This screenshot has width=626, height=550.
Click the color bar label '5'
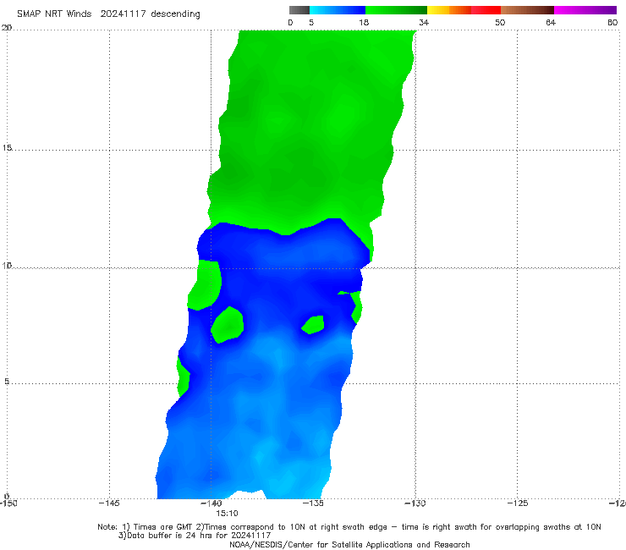point(311,22)
